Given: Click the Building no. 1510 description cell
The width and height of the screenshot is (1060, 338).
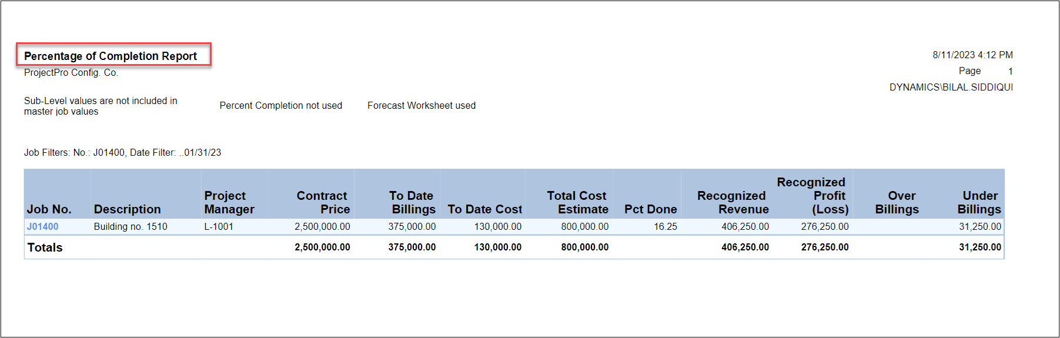Looking at the screenshot, I should click(x=131, y=226).
